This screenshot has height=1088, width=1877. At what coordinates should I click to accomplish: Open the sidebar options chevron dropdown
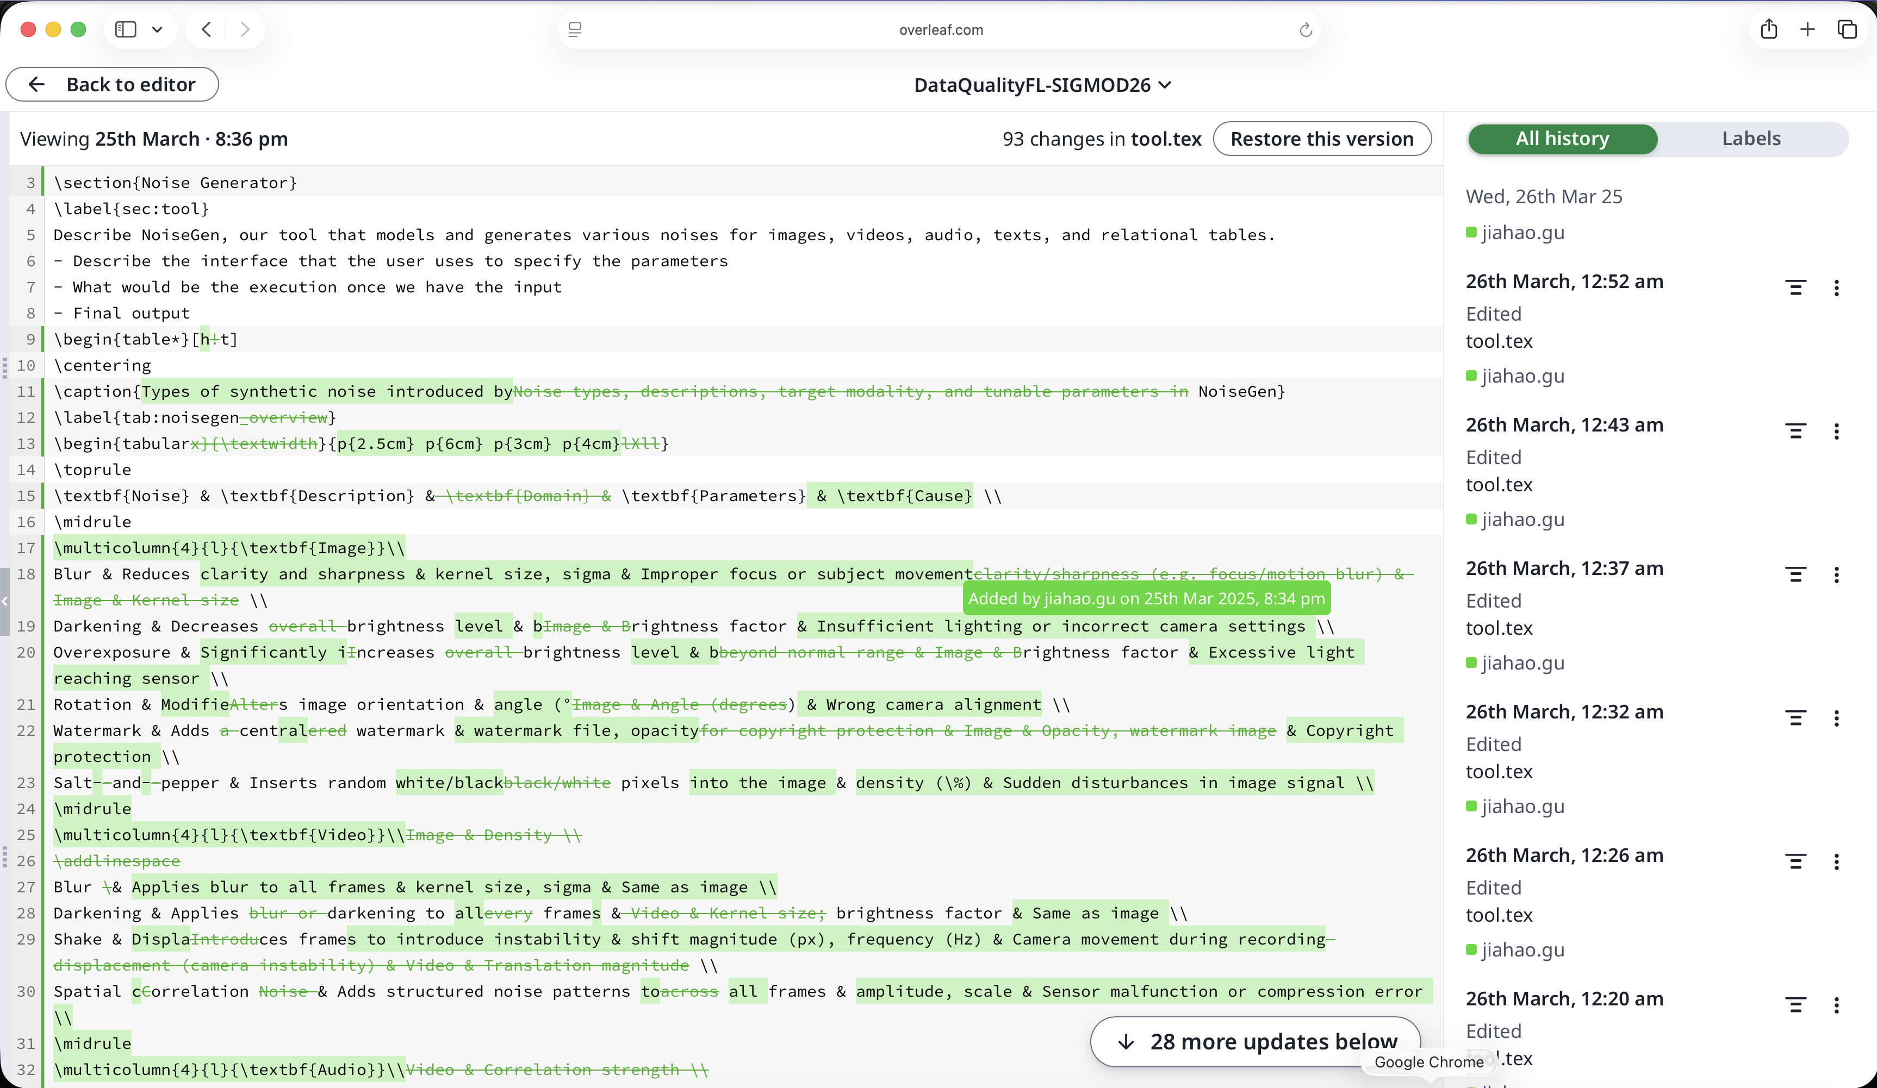(157, 29)
